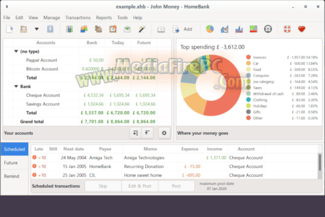Viewport: 325px width, 217px height.
Task: Click the Car legend color dot
Action: coord(248,63)
